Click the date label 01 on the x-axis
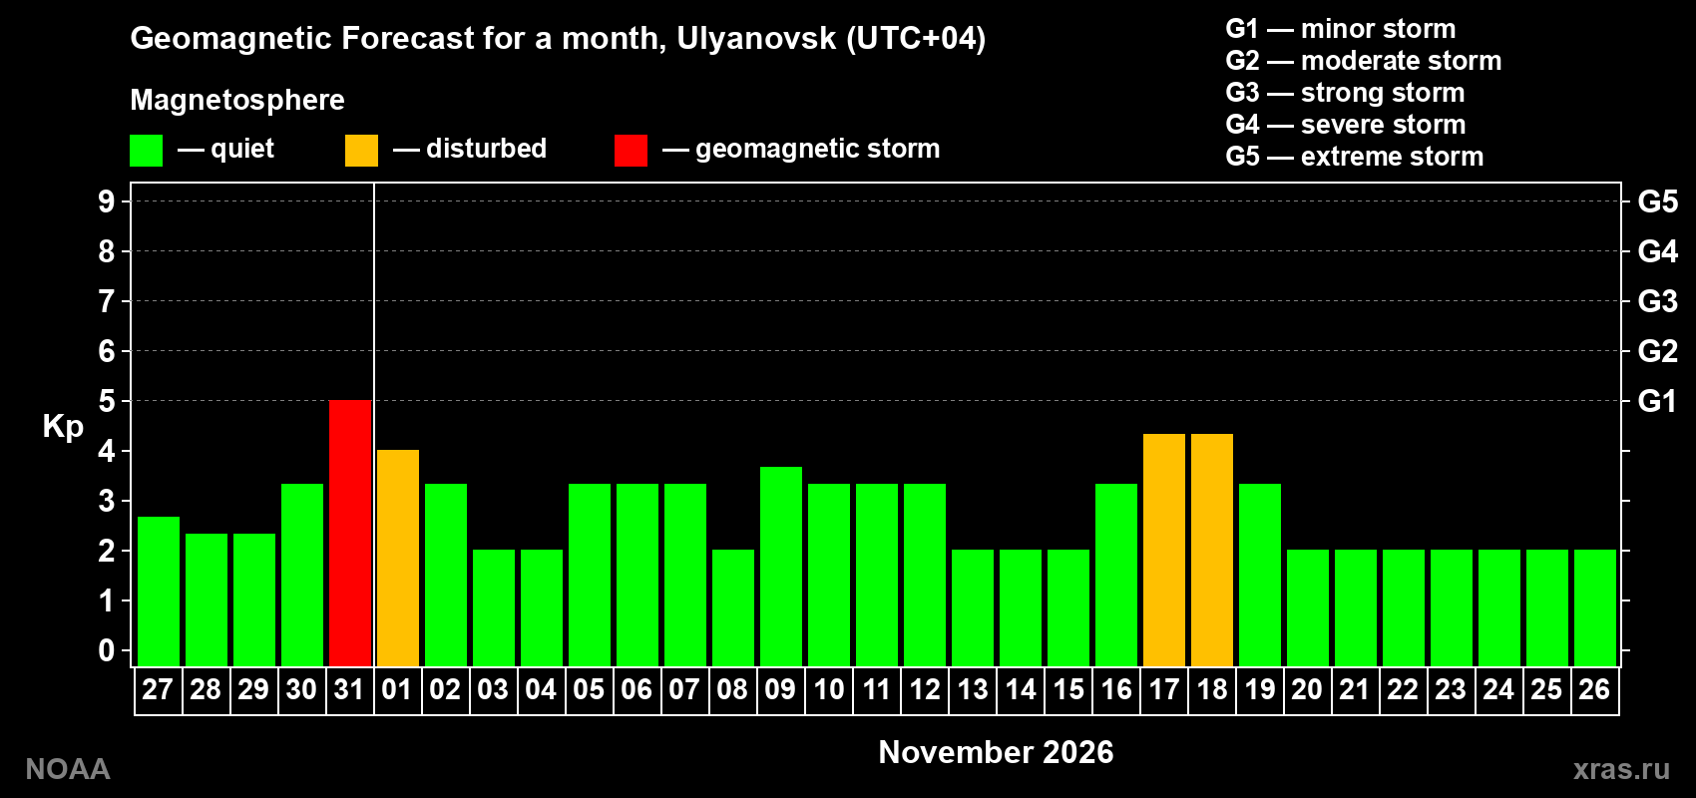The width and height of the screenshot is (1696, 798). tap(397, 689)
